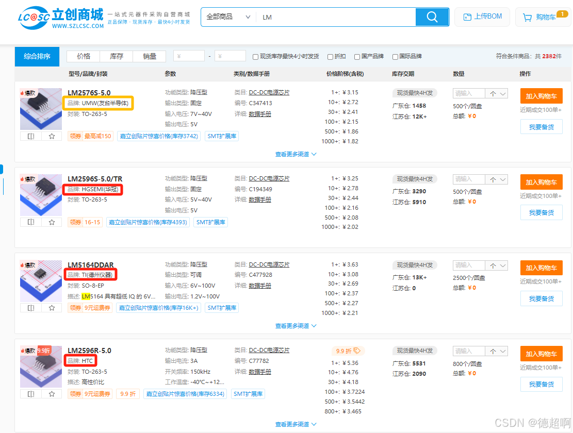The image size is (573, 433).
Task: Click the LCSC logo
Action: pos(61,17)
